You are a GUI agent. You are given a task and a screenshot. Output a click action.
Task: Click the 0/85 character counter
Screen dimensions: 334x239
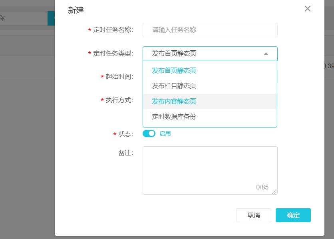(262, 187)
